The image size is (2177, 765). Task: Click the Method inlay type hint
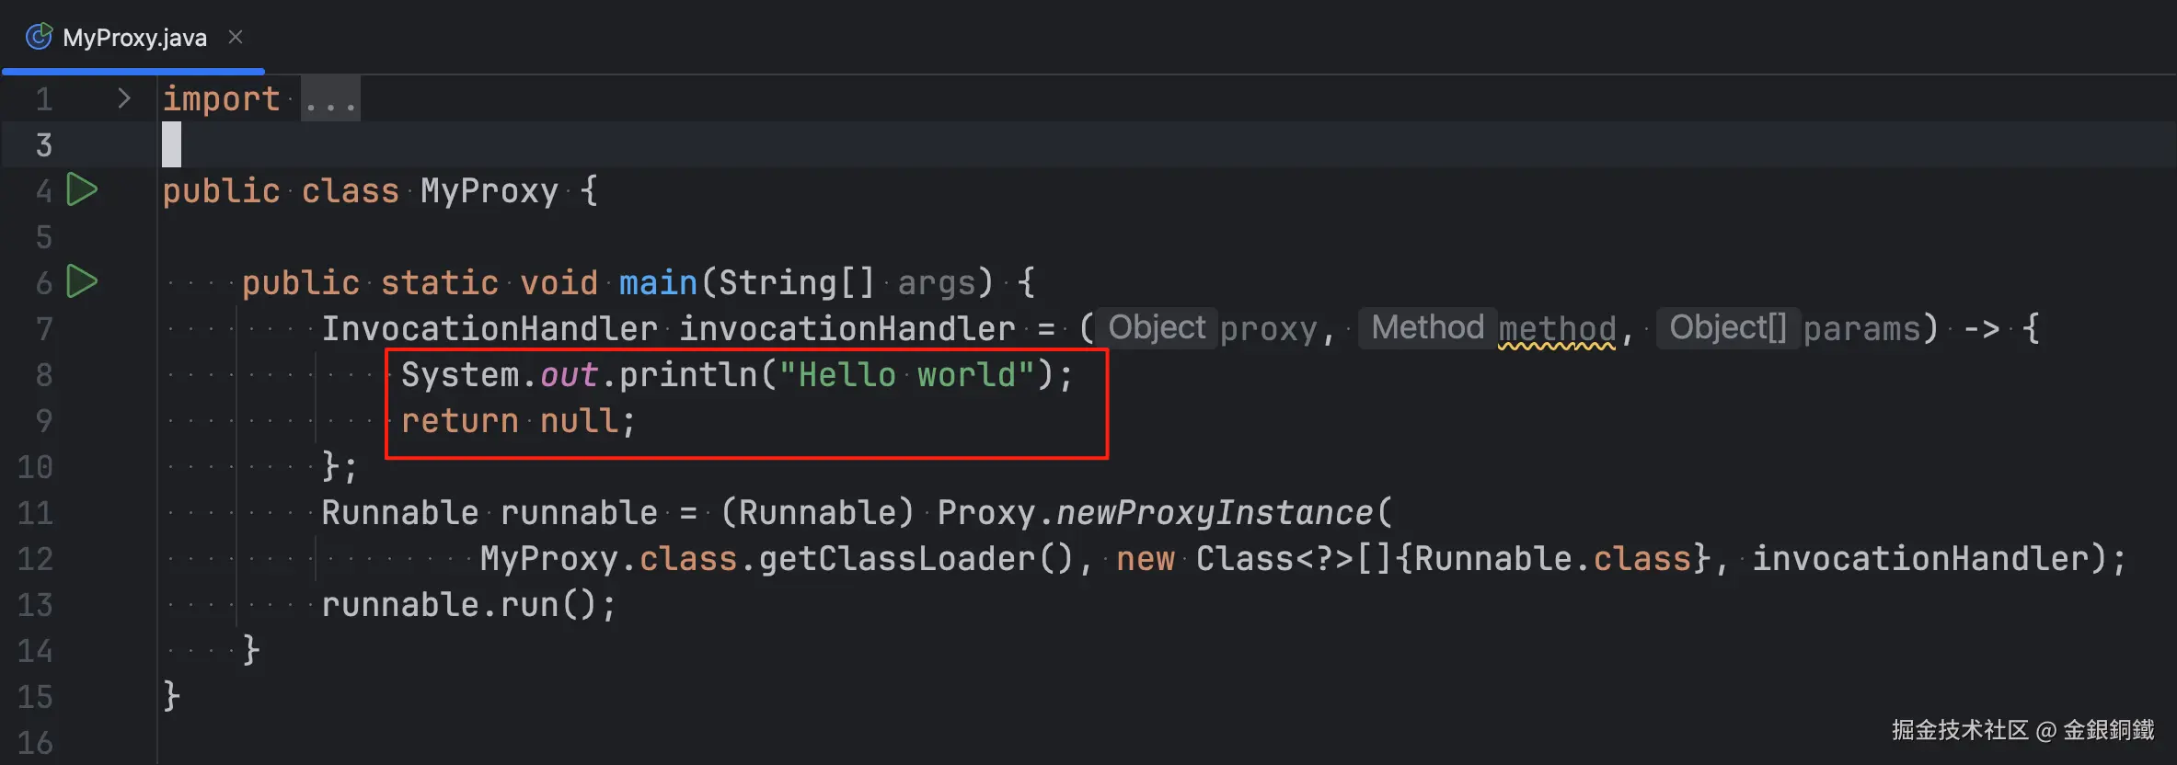click(x=1426, y=328)
